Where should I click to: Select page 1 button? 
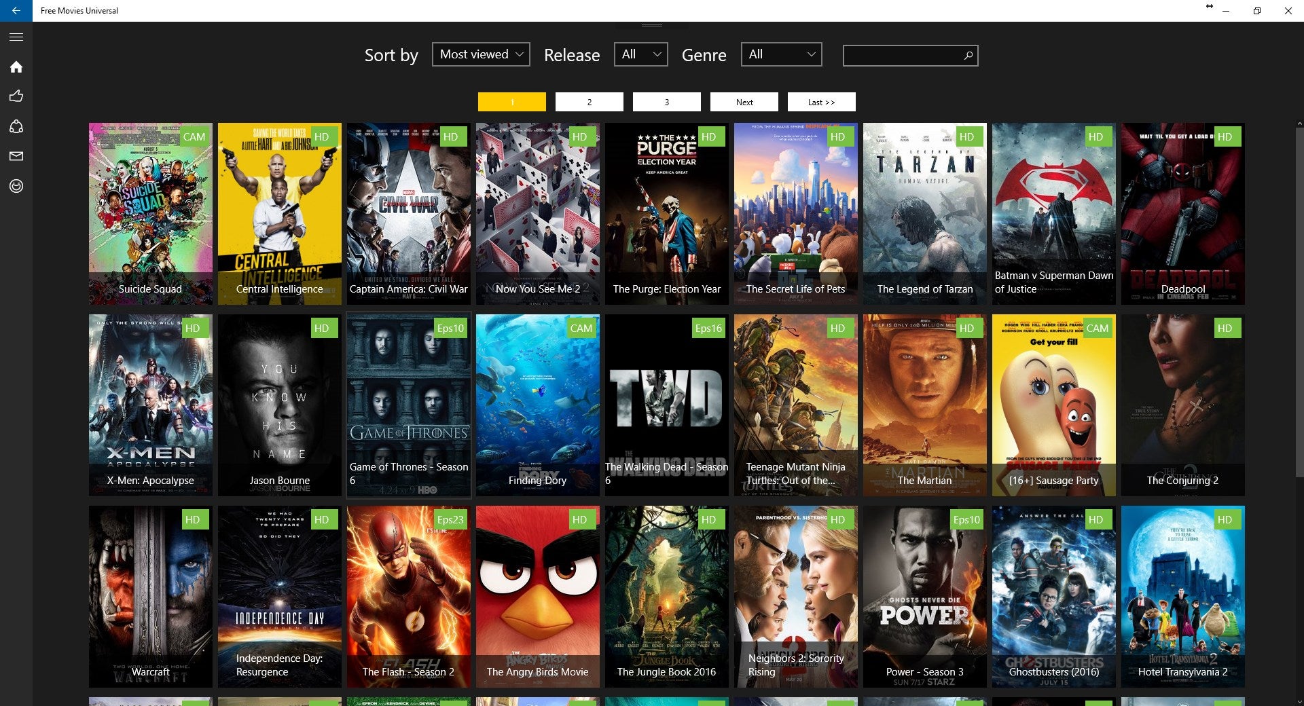(x=512, y=102)
